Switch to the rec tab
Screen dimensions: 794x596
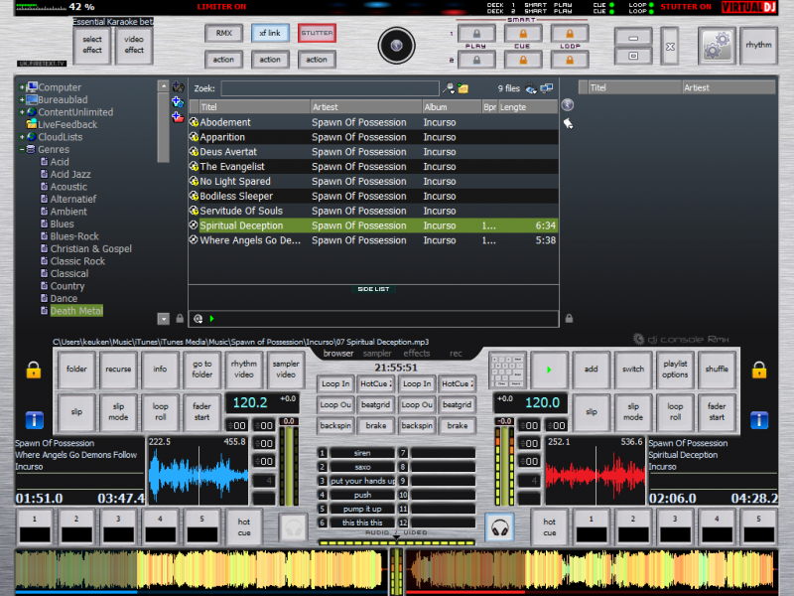(x=456, y=354)
